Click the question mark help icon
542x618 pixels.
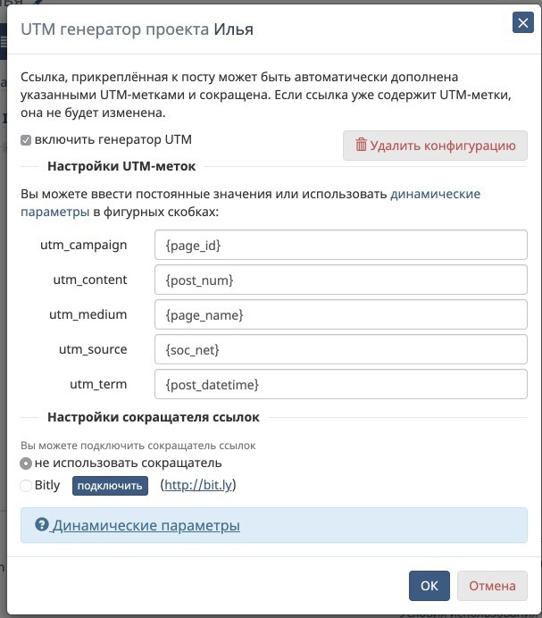click(41, 525)
